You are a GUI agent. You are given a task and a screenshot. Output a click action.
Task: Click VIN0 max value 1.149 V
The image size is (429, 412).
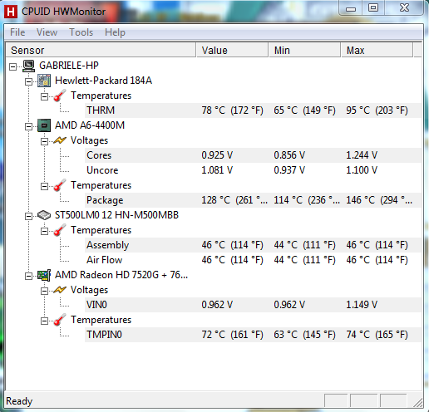pyautogui.click(x=362, y=305)
